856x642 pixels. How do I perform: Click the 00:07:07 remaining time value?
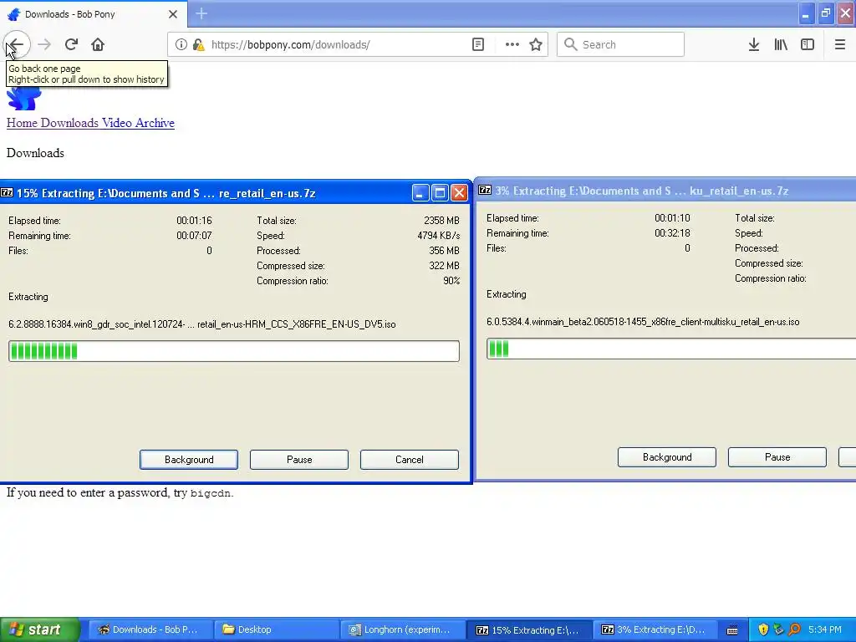click(x=194, y=236)
